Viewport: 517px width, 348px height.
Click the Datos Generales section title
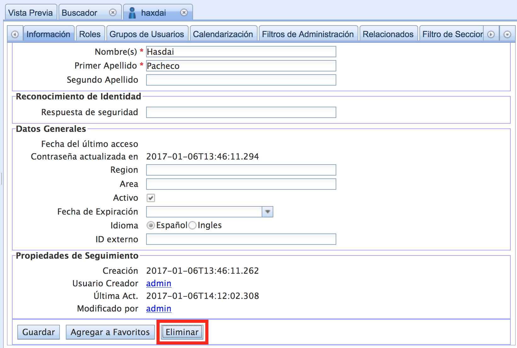pyautogui.click(x=51, y=129)
